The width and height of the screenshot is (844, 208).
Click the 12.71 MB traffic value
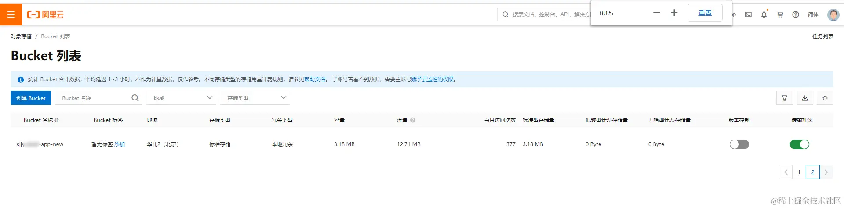(x=409, y=144)
